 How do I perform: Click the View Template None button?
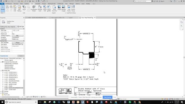[x=18, y=42]
